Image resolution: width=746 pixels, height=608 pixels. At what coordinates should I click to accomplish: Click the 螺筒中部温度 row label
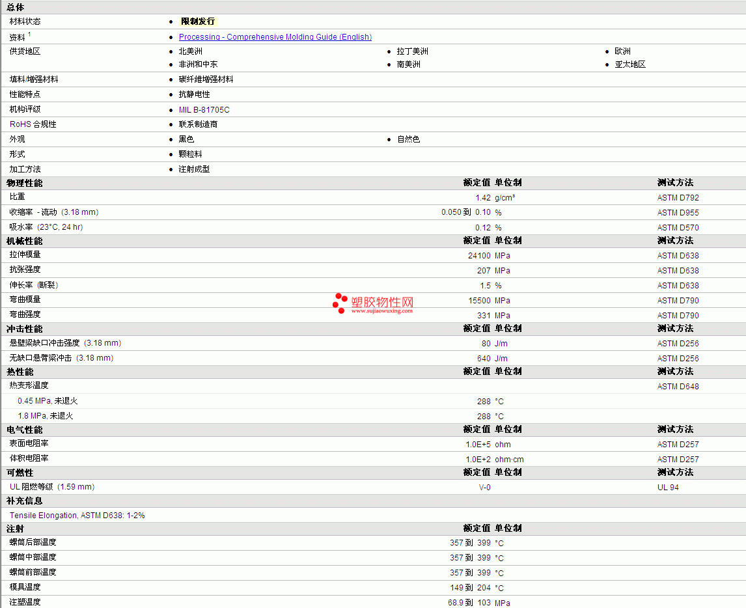tap(33, 557)
